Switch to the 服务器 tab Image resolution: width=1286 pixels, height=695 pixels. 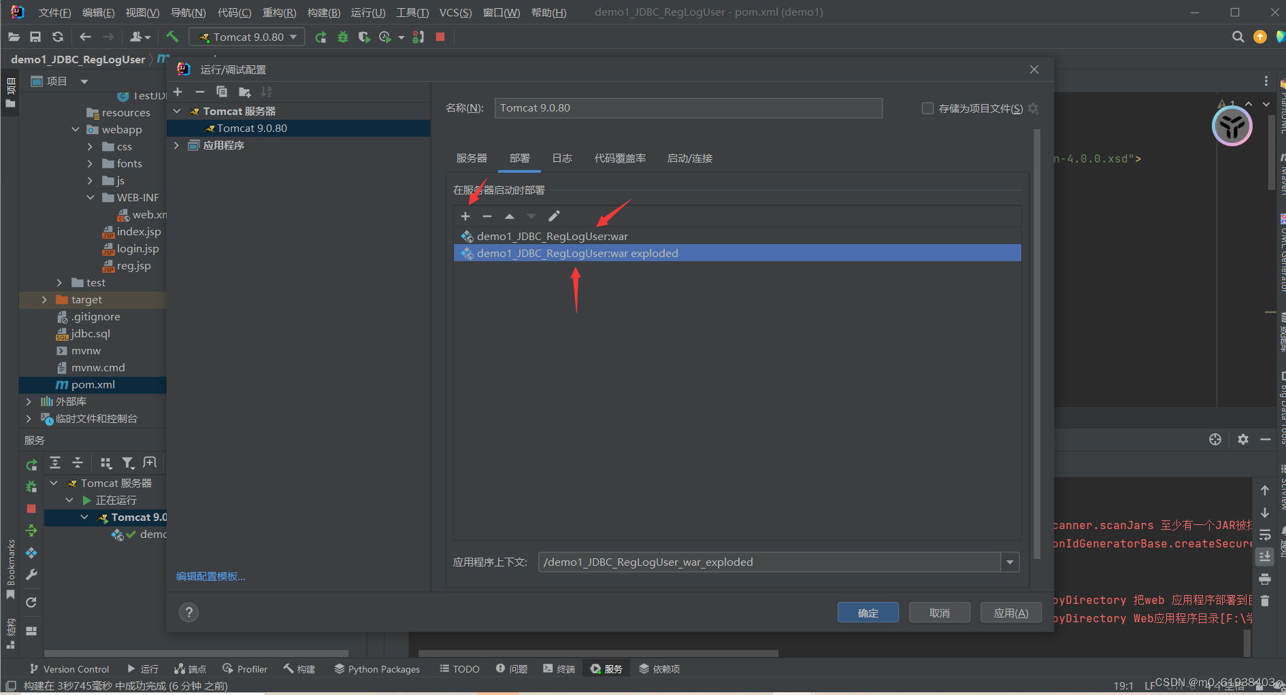[472, 158]
